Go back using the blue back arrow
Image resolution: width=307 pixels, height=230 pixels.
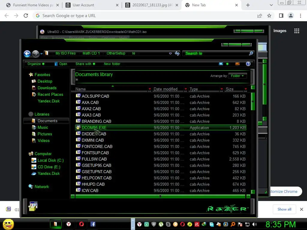(27, 54)
